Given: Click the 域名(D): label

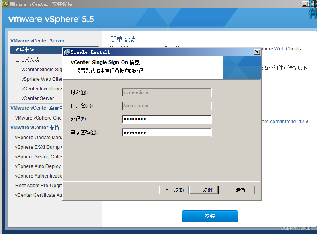Looking at the screenshot, I should 79,93.
